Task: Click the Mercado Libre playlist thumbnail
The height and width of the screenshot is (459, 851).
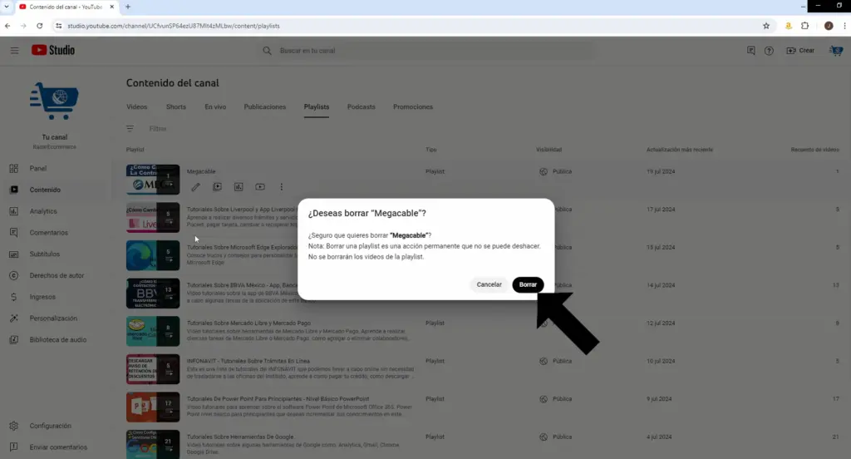Action: pos(153,331)
